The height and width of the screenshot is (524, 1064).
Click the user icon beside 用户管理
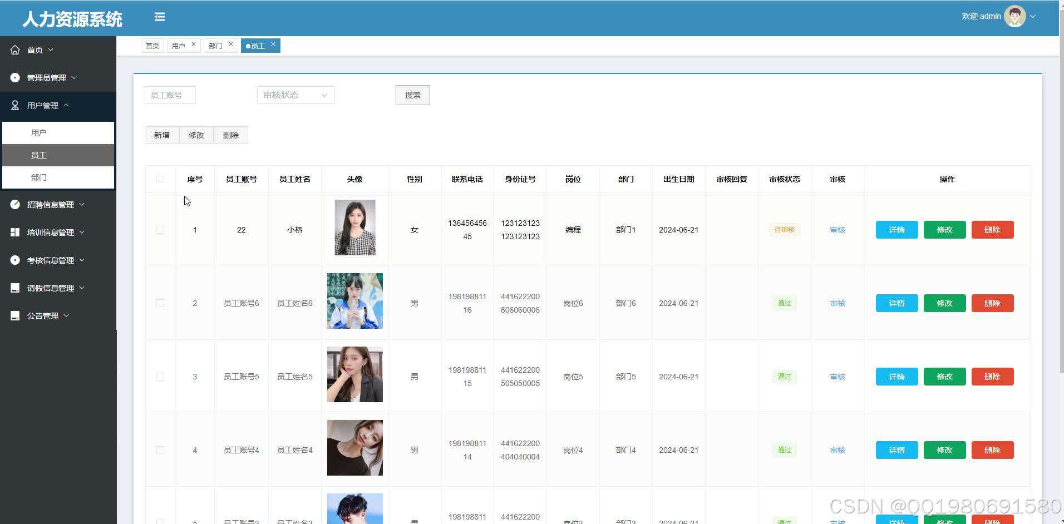pyautogui.click(x=15, y=106)
